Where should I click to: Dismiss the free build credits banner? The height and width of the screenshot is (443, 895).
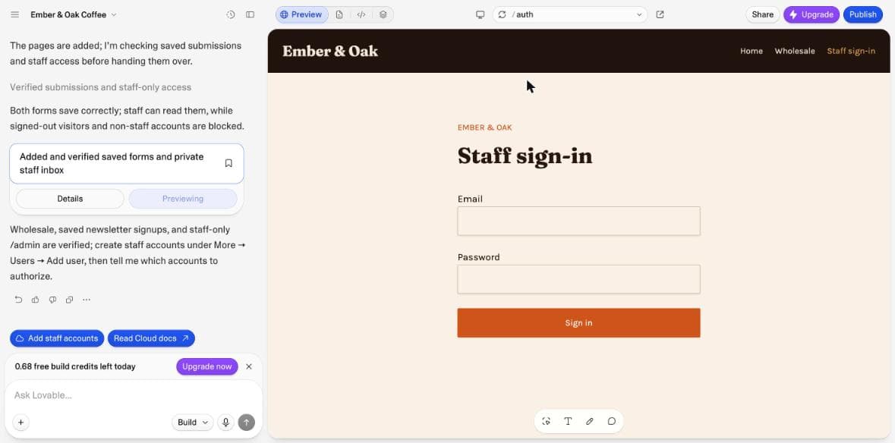(249, 366)
